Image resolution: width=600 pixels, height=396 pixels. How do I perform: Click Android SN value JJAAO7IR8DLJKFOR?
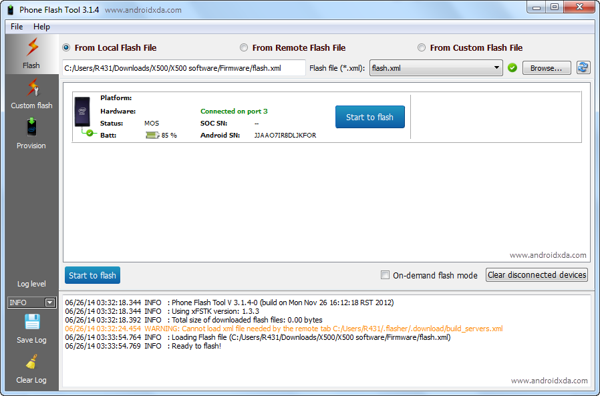(x=285, y=135)
